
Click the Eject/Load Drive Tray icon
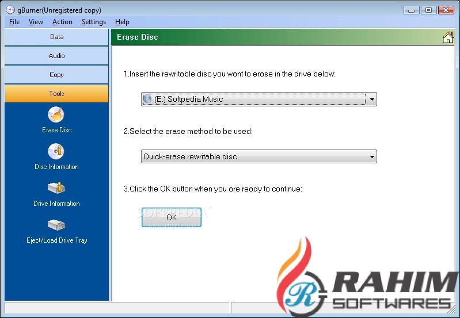pos(56,225)
